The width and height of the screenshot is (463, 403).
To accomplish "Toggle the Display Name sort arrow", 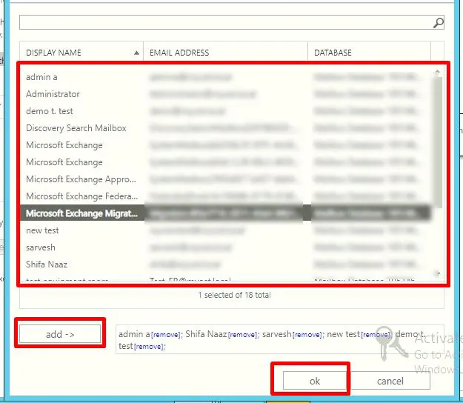I will pyautogui.click(x=136, y=53).
